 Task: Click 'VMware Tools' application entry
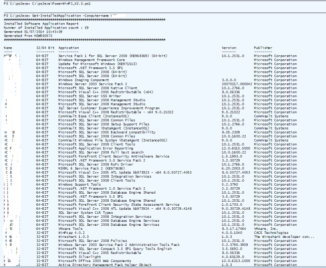(70, 229)
